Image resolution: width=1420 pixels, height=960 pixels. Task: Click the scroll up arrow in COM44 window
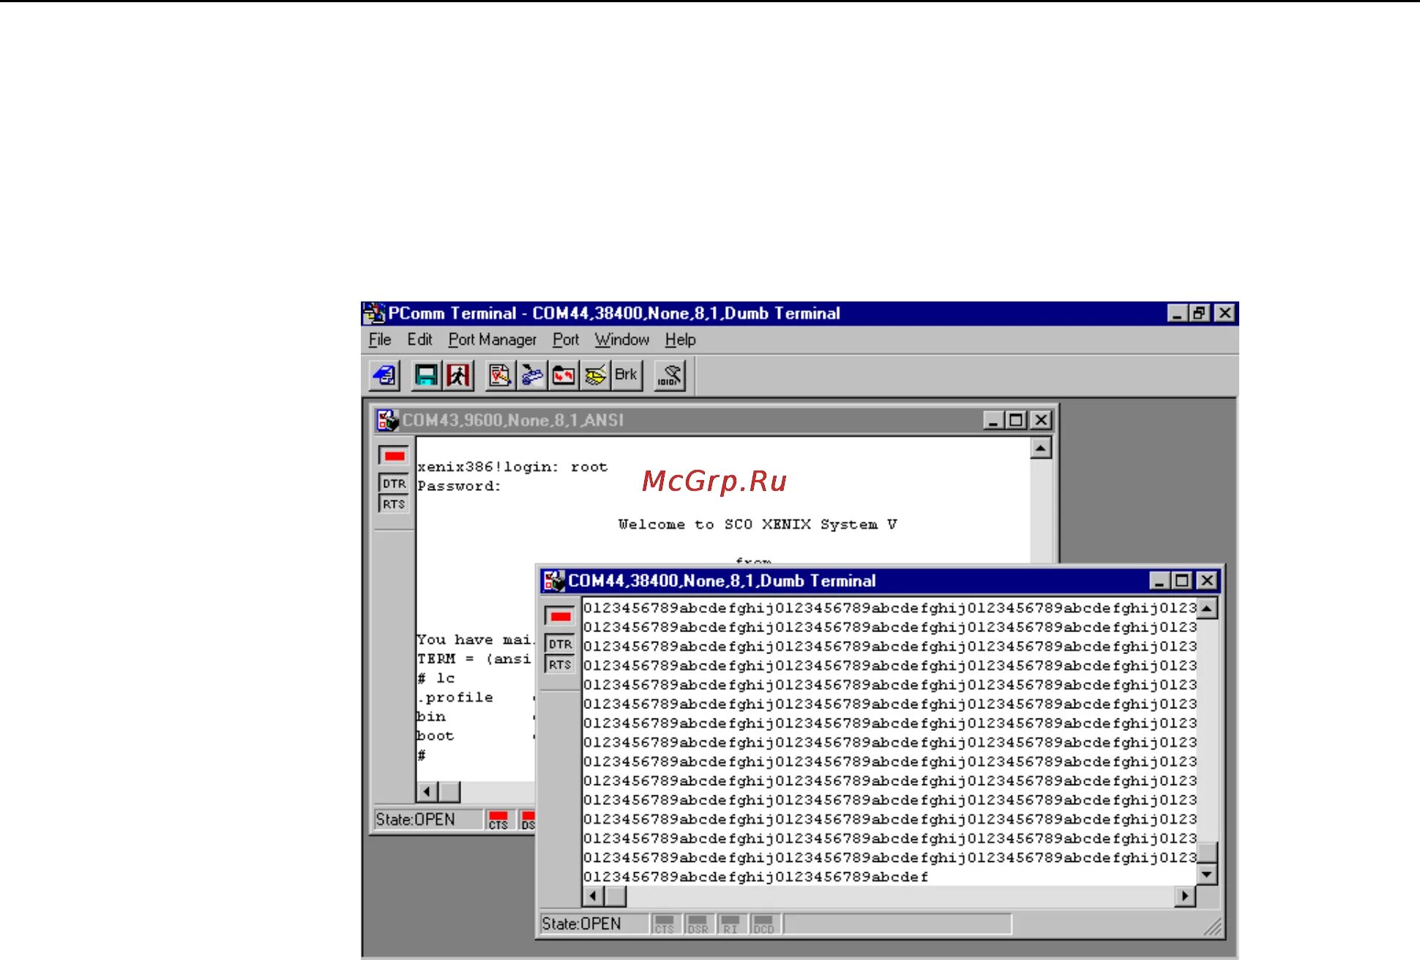(1207, 609)
